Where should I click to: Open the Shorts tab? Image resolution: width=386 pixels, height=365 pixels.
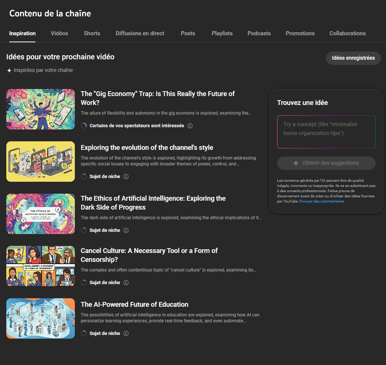[92, 33]
